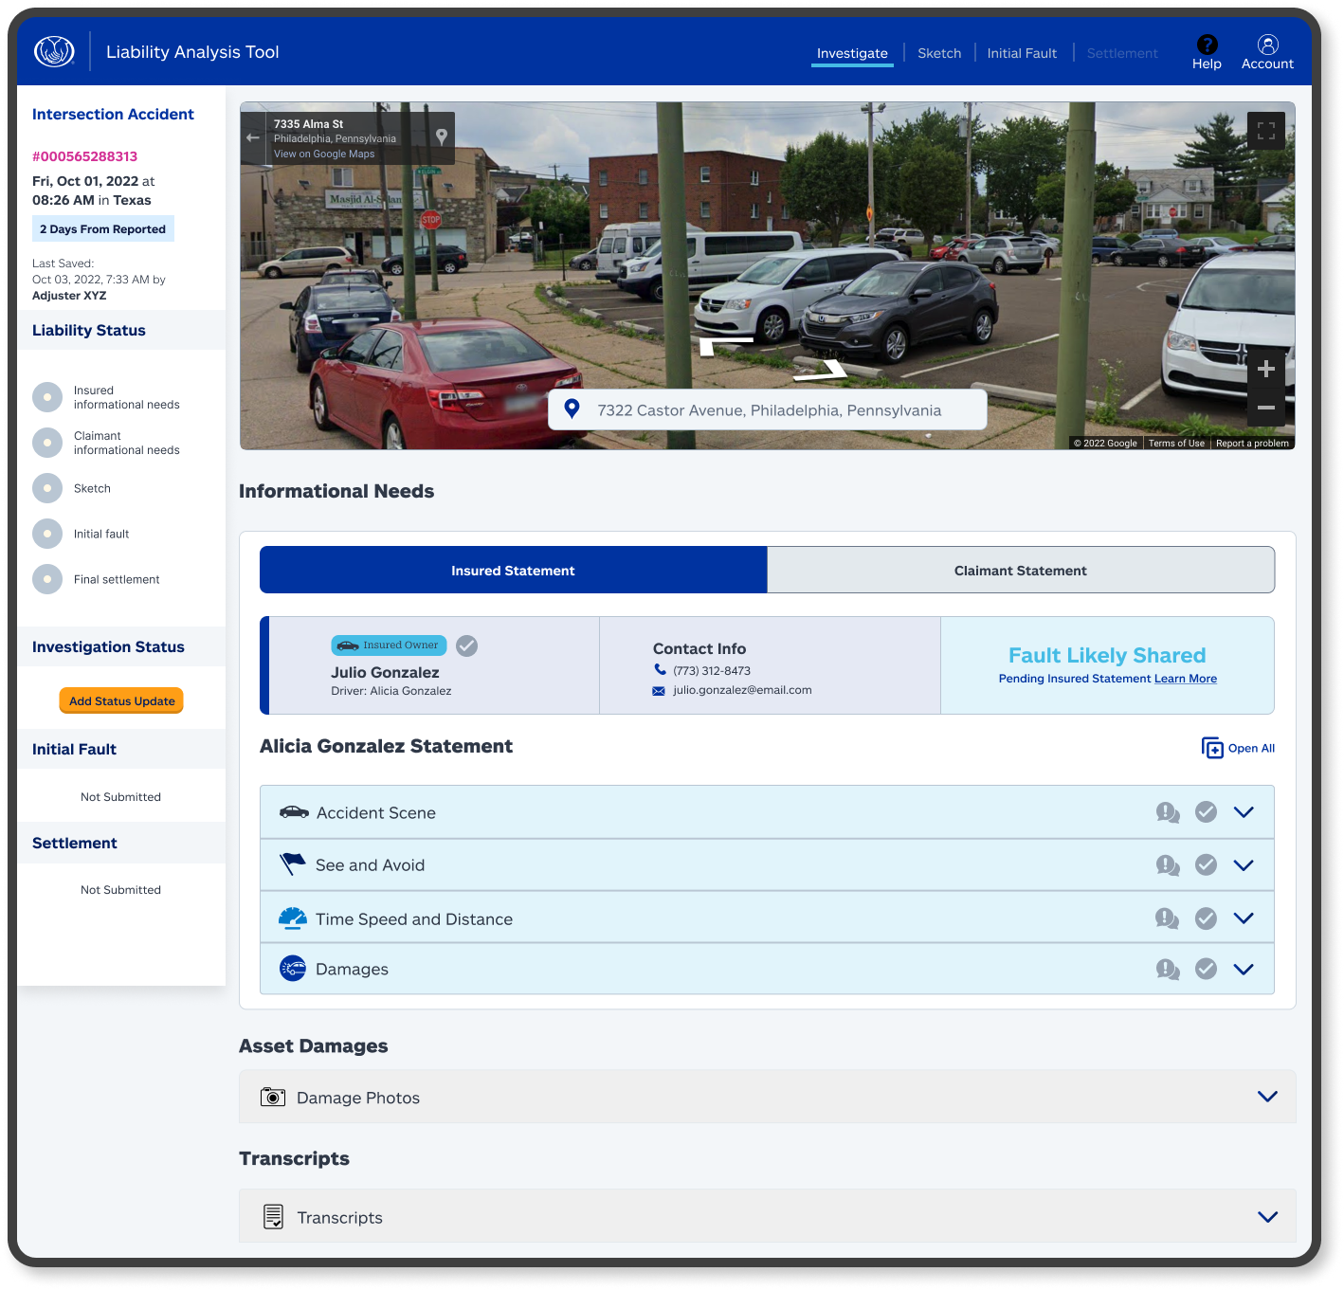This screenshot has width=1344, height=1290.
Task: Open the Initial Fault tab
Action: click(1022, 53)
